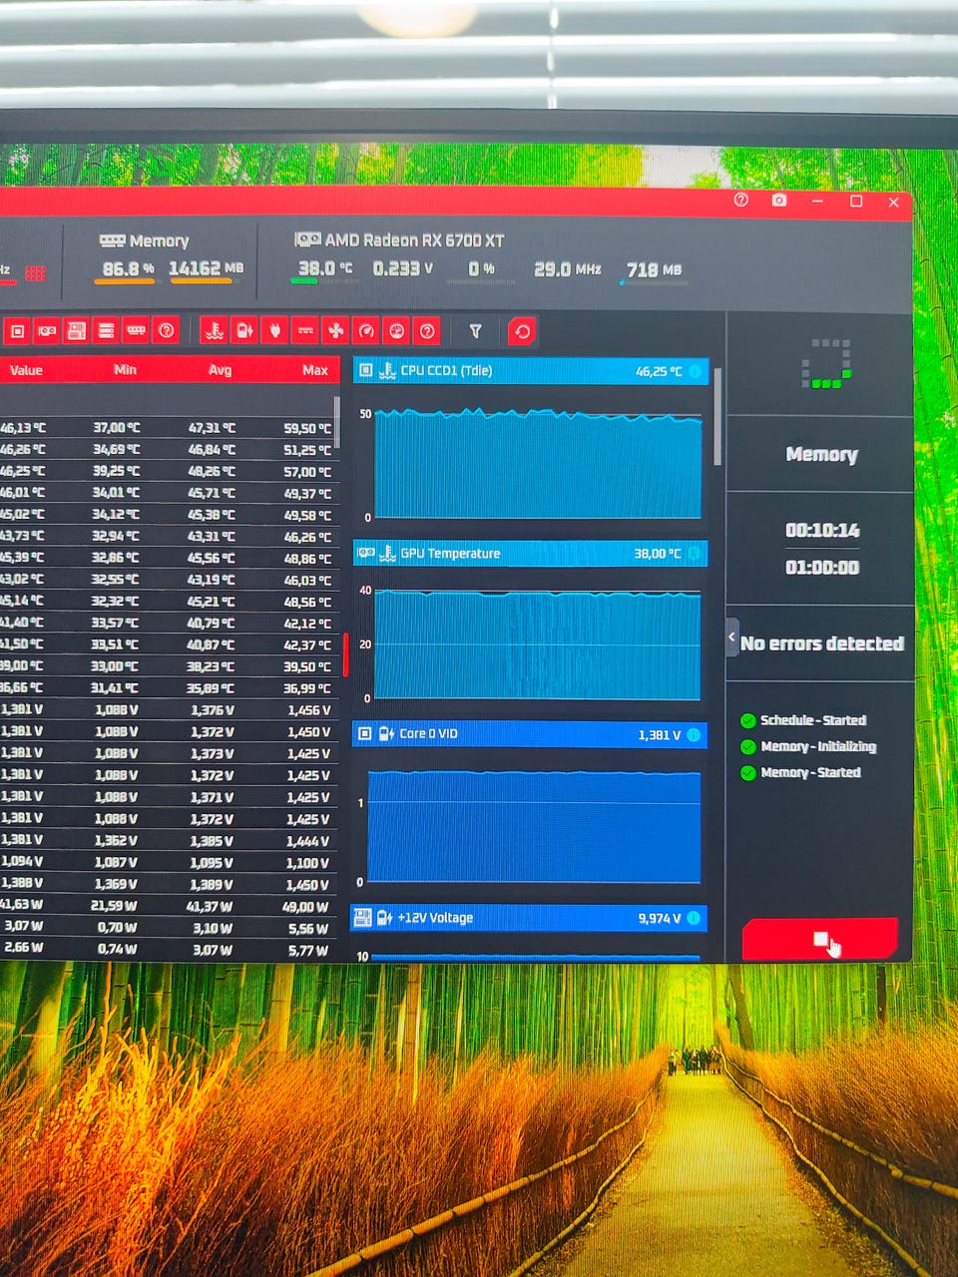Toggle the fan readings filter icon
958x1277 pixels.
[x=335, y=330]
